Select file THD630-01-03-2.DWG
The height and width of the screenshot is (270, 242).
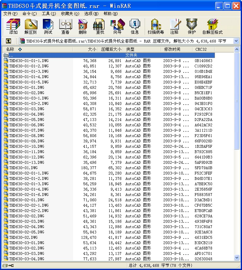point(29,103)
